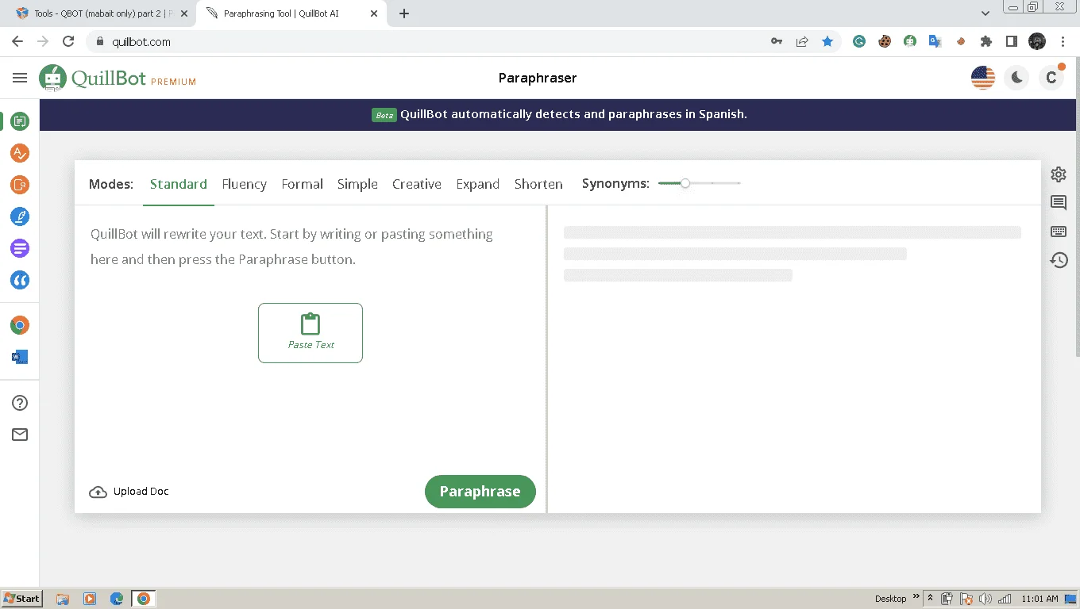The height and width of the screenshot is (609, 1080).
Task: Open the QuillBot hamburger menu
Action: 20,78
